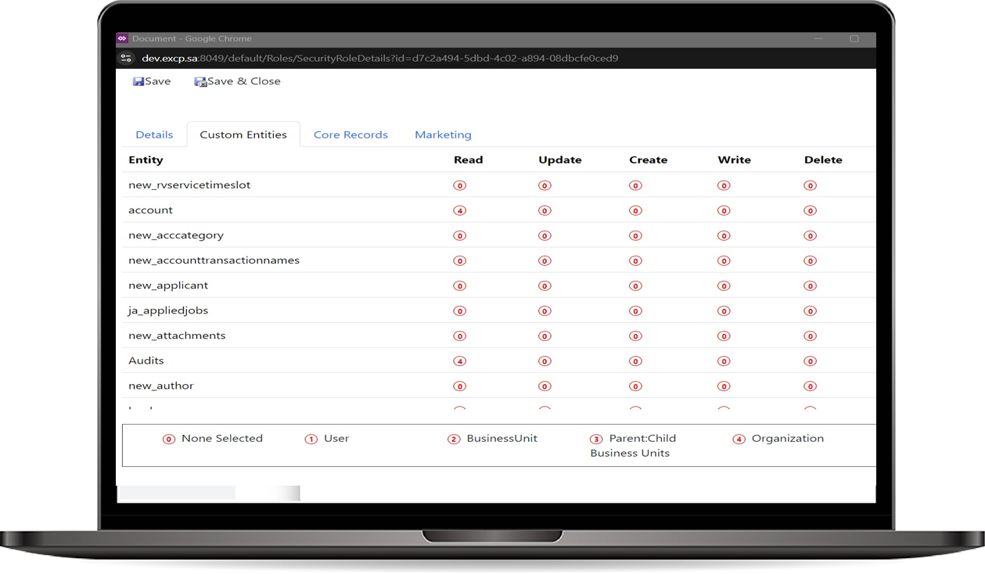Viewport: 985px width, 574px height.
Task: Toggle account Read privilege circle
Action: [x=460, y=210]
